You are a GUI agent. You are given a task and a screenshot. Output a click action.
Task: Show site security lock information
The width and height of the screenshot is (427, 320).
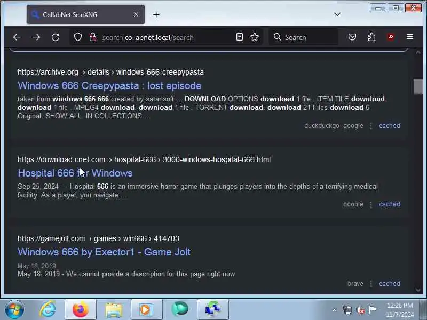(93, 37)
